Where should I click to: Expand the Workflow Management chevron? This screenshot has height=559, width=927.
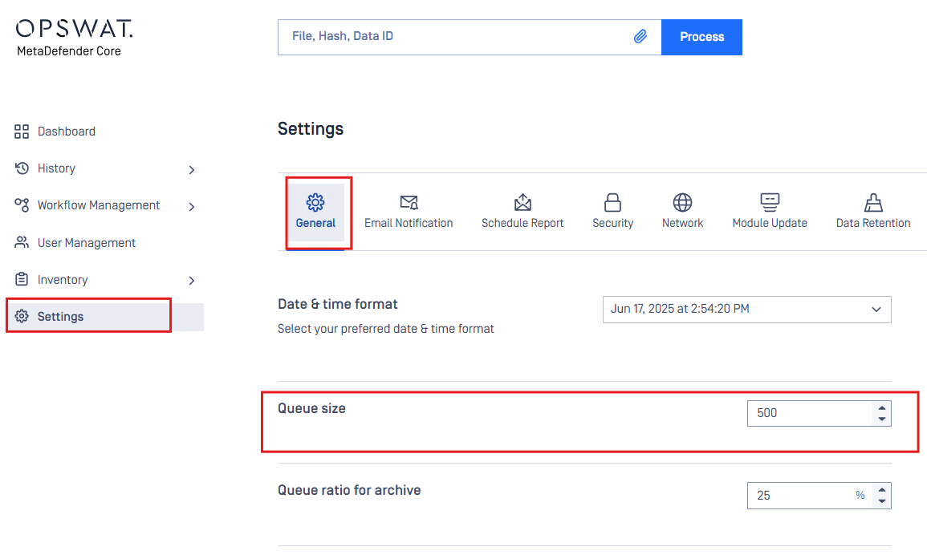point(192,207)
